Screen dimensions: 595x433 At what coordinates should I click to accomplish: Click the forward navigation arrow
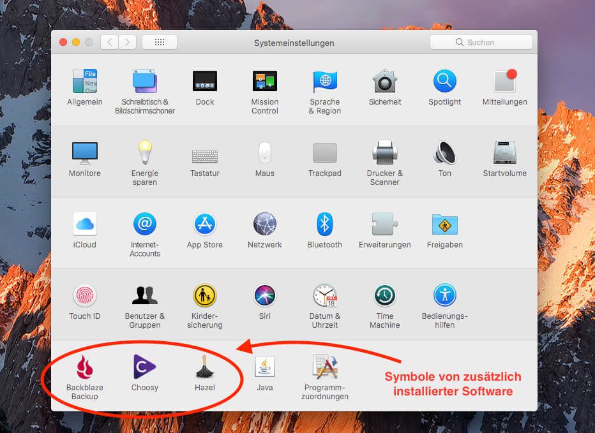pos(126,42)
